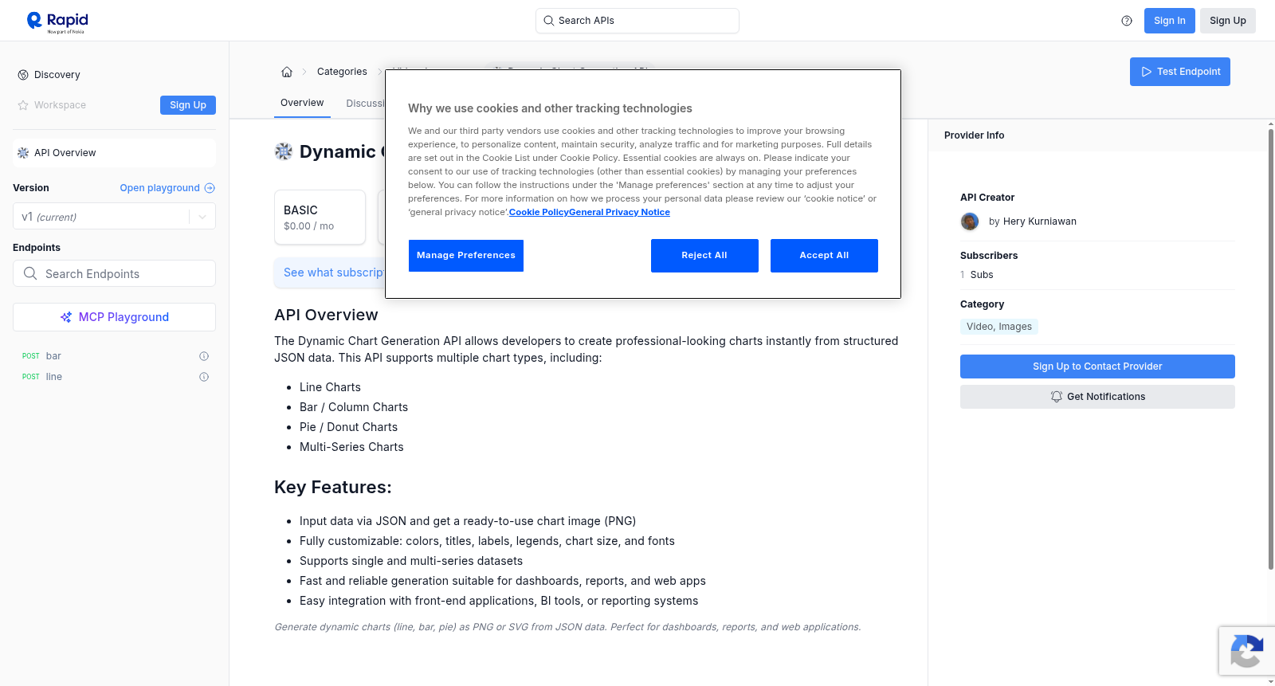Click the API creator avatar image

(970, 221)
